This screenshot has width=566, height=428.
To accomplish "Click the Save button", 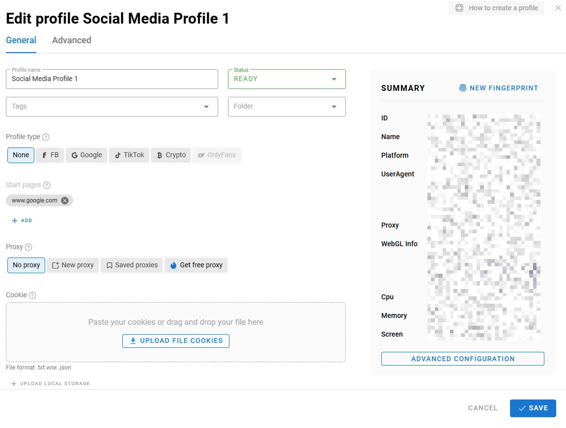I will [533, 408].
